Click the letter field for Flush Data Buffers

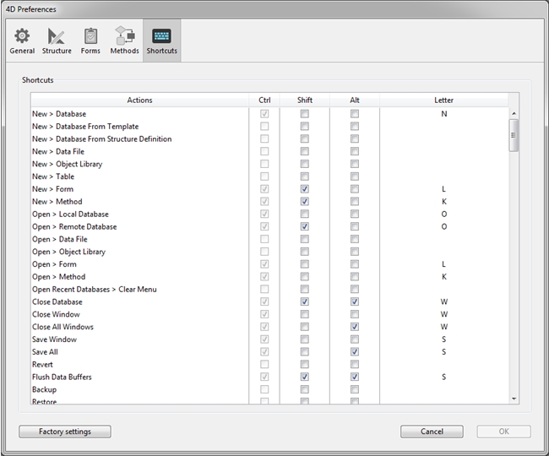click(443, 377)
